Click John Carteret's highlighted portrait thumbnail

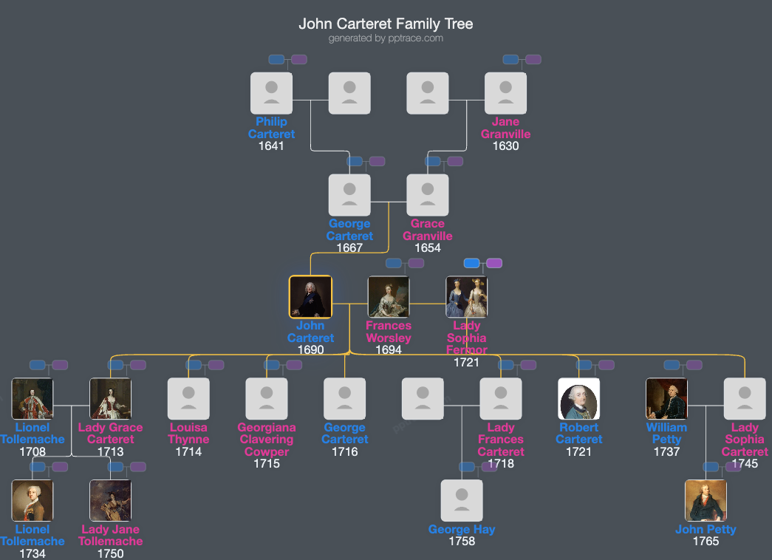[310, 296]
